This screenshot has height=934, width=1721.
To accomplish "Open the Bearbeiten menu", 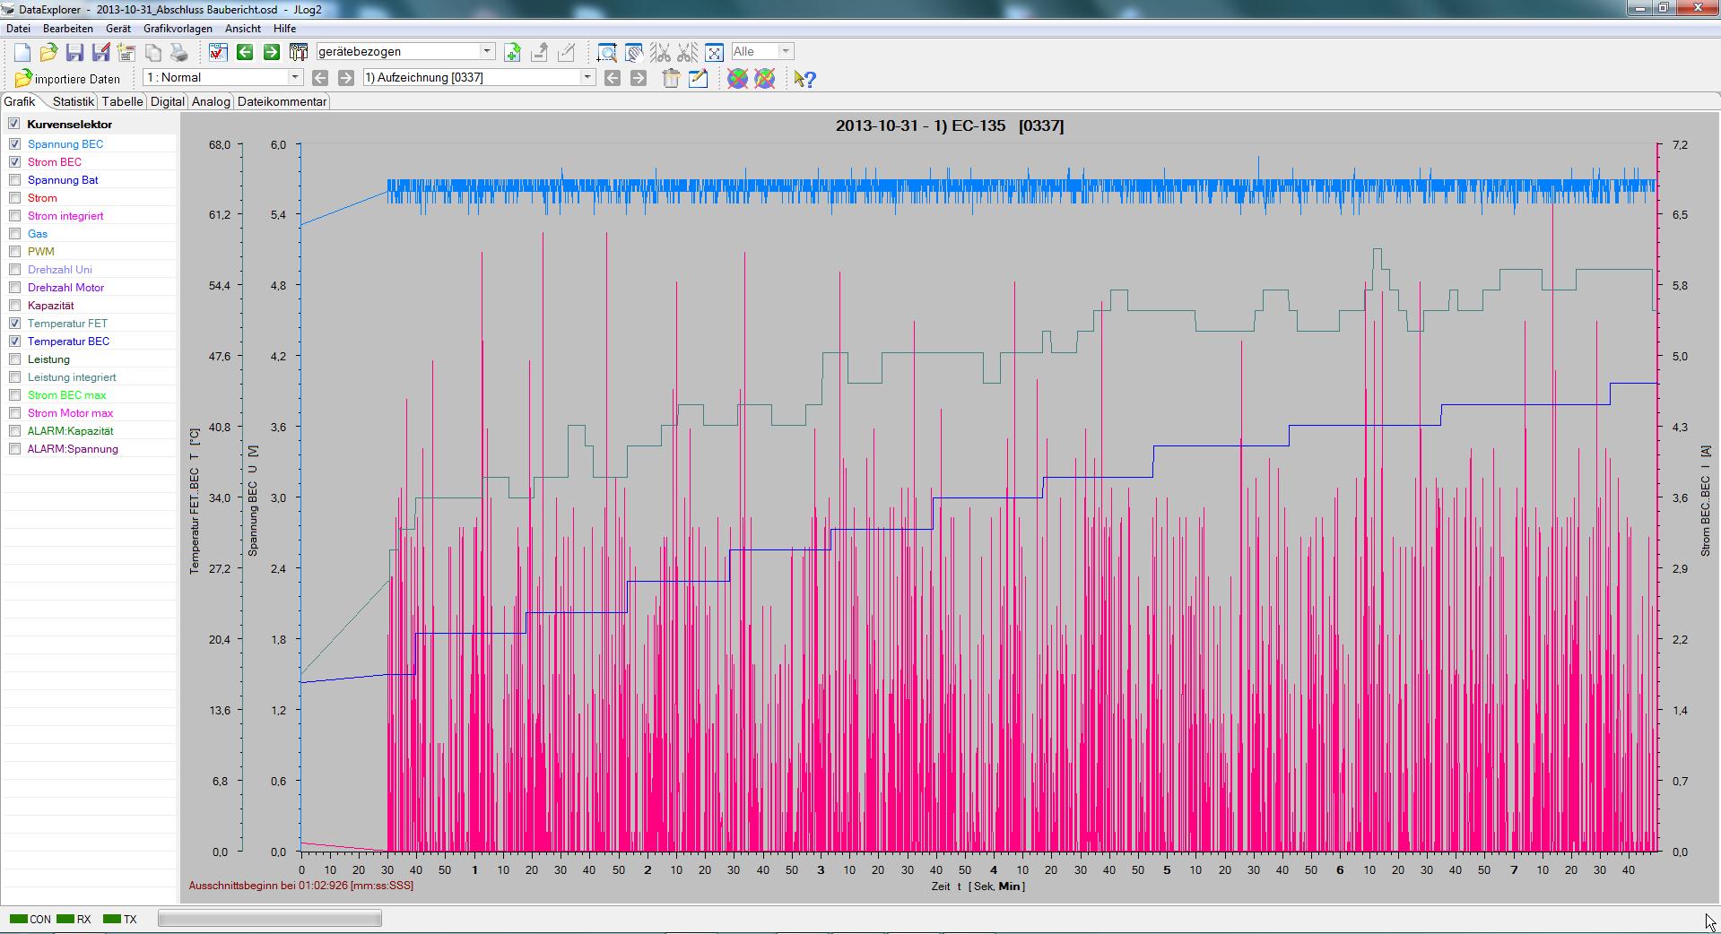I will click(x=68, y=29).
